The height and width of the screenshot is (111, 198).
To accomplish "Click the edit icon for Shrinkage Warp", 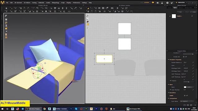I will pos(193,71).
